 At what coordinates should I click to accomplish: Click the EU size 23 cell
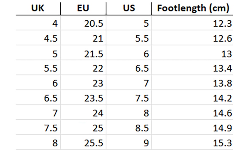97,83
